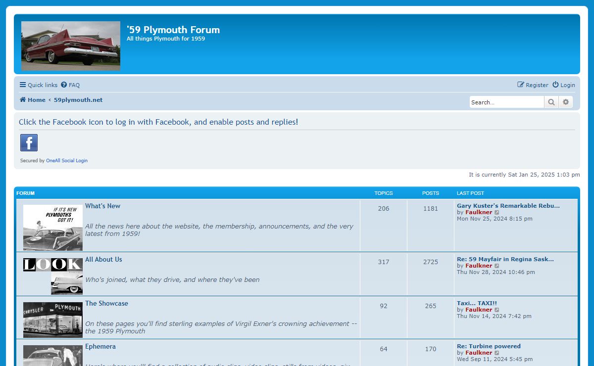Image resolution: width=594 pixels, height=366 pixels.
Task: Open the Quick links menu
Action: [39, 85]
